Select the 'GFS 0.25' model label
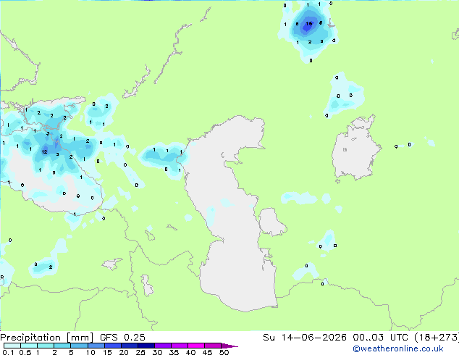459x355 pixels. tap(122, 338)
